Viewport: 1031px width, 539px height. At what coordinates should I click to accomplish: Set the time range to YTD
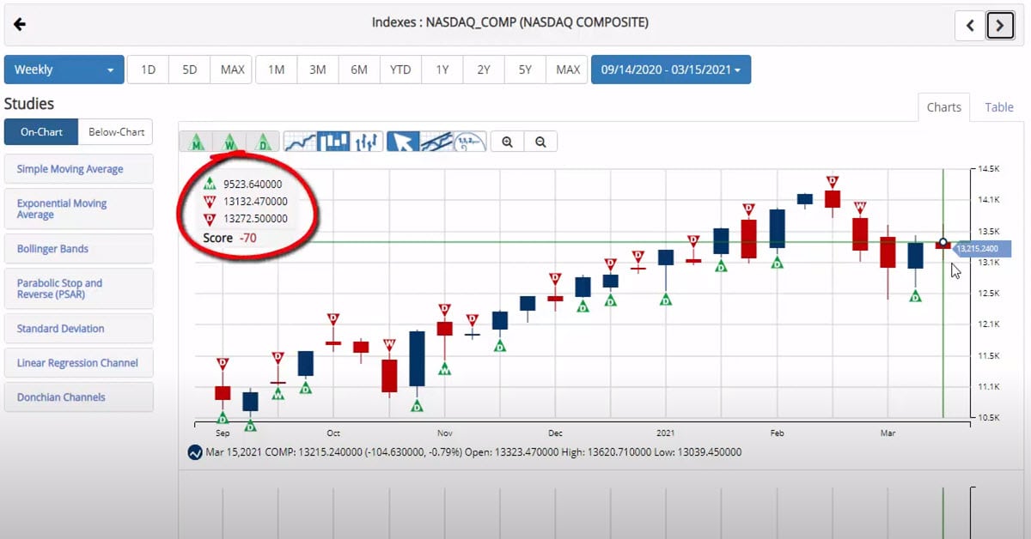coord(400,70)
